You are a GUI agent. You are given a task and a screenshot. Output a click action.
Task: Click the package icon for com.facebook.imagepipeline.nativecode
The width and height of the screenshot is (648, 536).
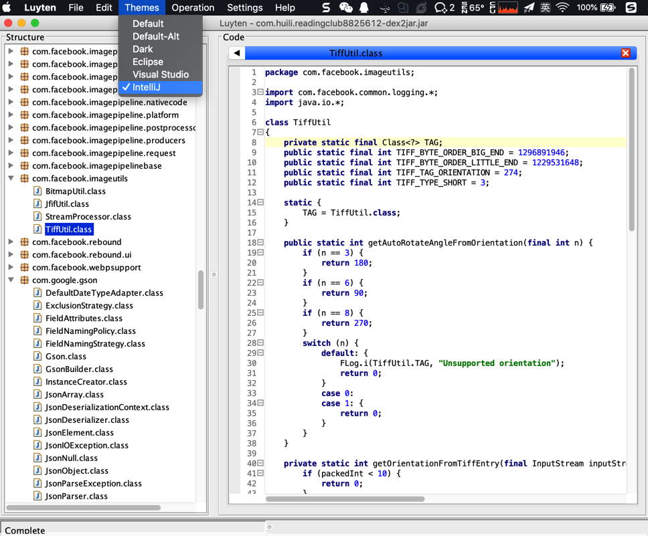click(x=24, y=102)
